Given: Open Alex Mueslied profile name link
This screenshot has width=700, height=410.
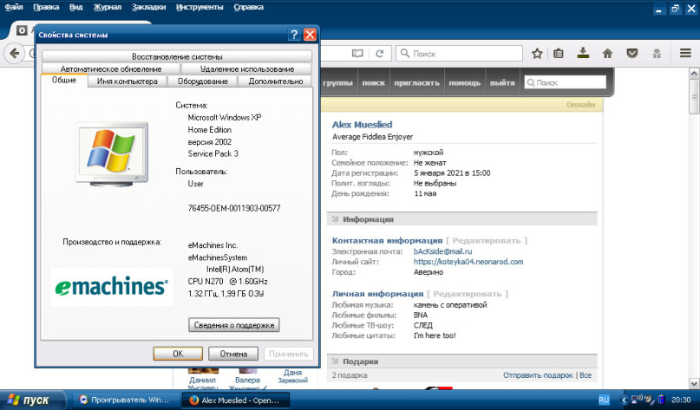Looking at the screenshot, I should (x=362, y=125).
